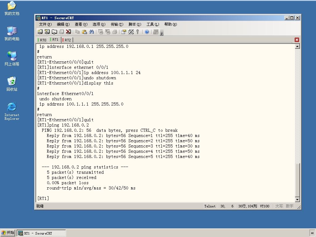Screen dimensions: 316x237
Task: Click the 数字 num lock indicator
Action: [x=289, y=206]
